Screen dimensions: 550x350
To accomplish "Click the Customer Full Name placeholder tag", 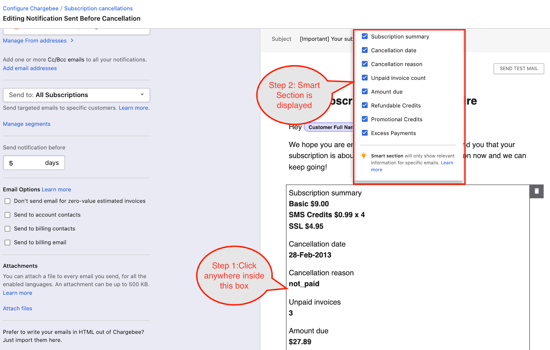I will coord(329,127).
